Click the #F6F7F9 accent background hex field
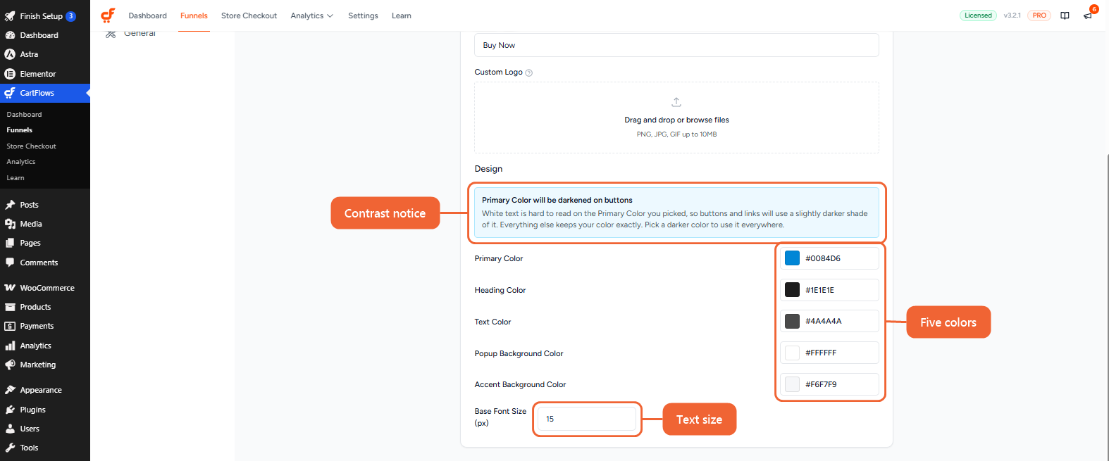This screenshot has height=461, width=1109. coord(829,384)
